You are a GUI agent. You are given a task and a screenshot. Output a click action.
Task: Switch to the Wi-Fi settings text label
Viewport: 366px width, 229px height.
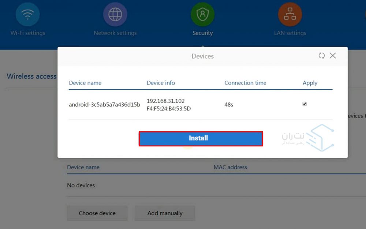[28, 33]
